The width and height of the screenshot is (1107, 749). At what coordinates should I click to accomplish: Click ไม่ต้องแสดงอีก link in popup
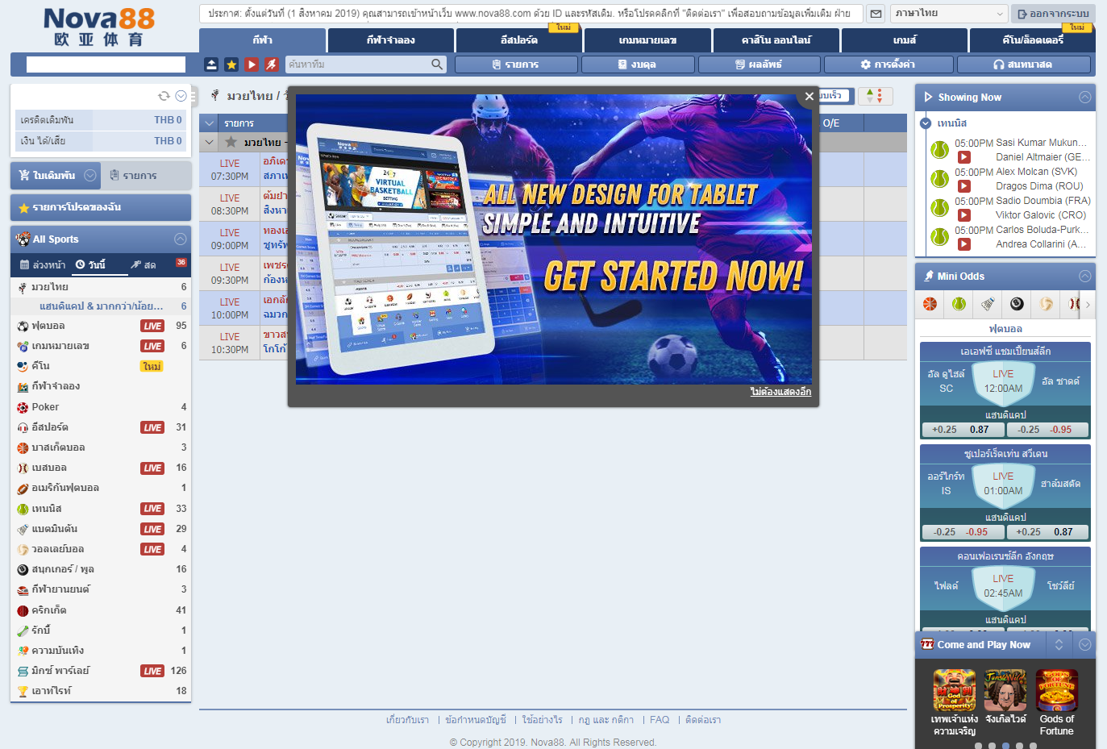coord(780,392)
